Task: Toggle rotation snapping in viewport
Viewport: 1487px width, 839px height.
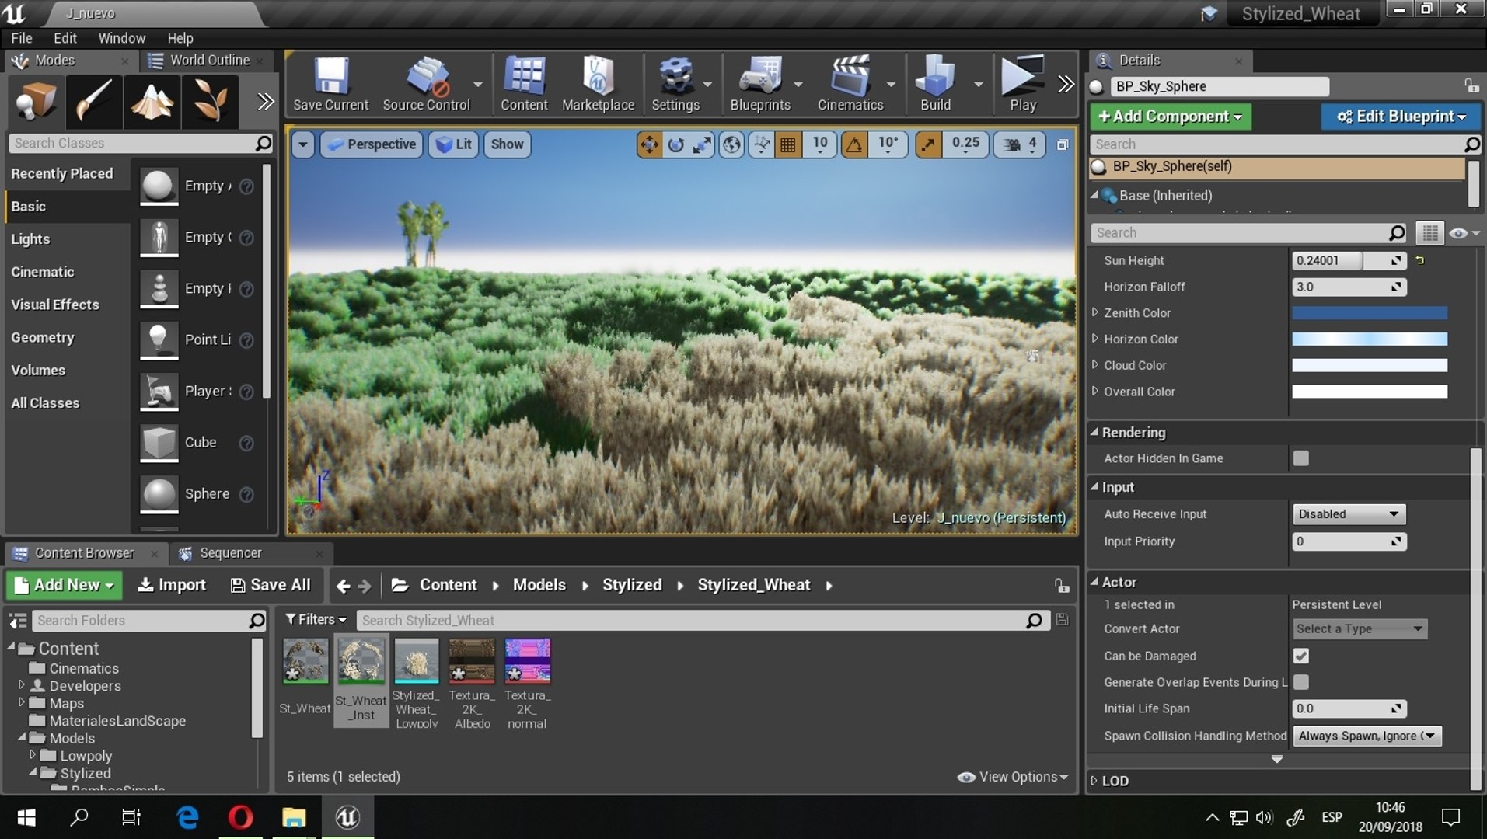Action: click(854, 144)
